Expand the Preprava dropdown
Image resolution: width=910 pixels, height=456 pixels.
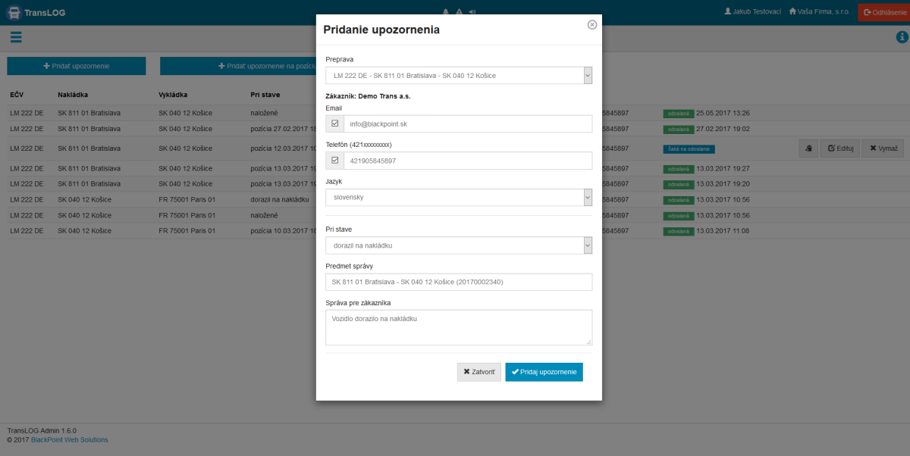click(458, 76)
